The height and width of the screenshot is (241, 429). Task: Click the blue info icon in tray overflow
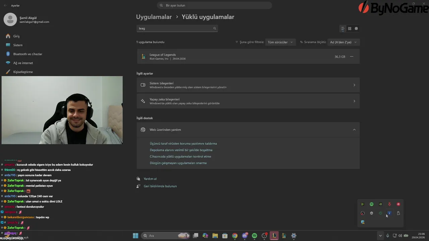point(389,213)
